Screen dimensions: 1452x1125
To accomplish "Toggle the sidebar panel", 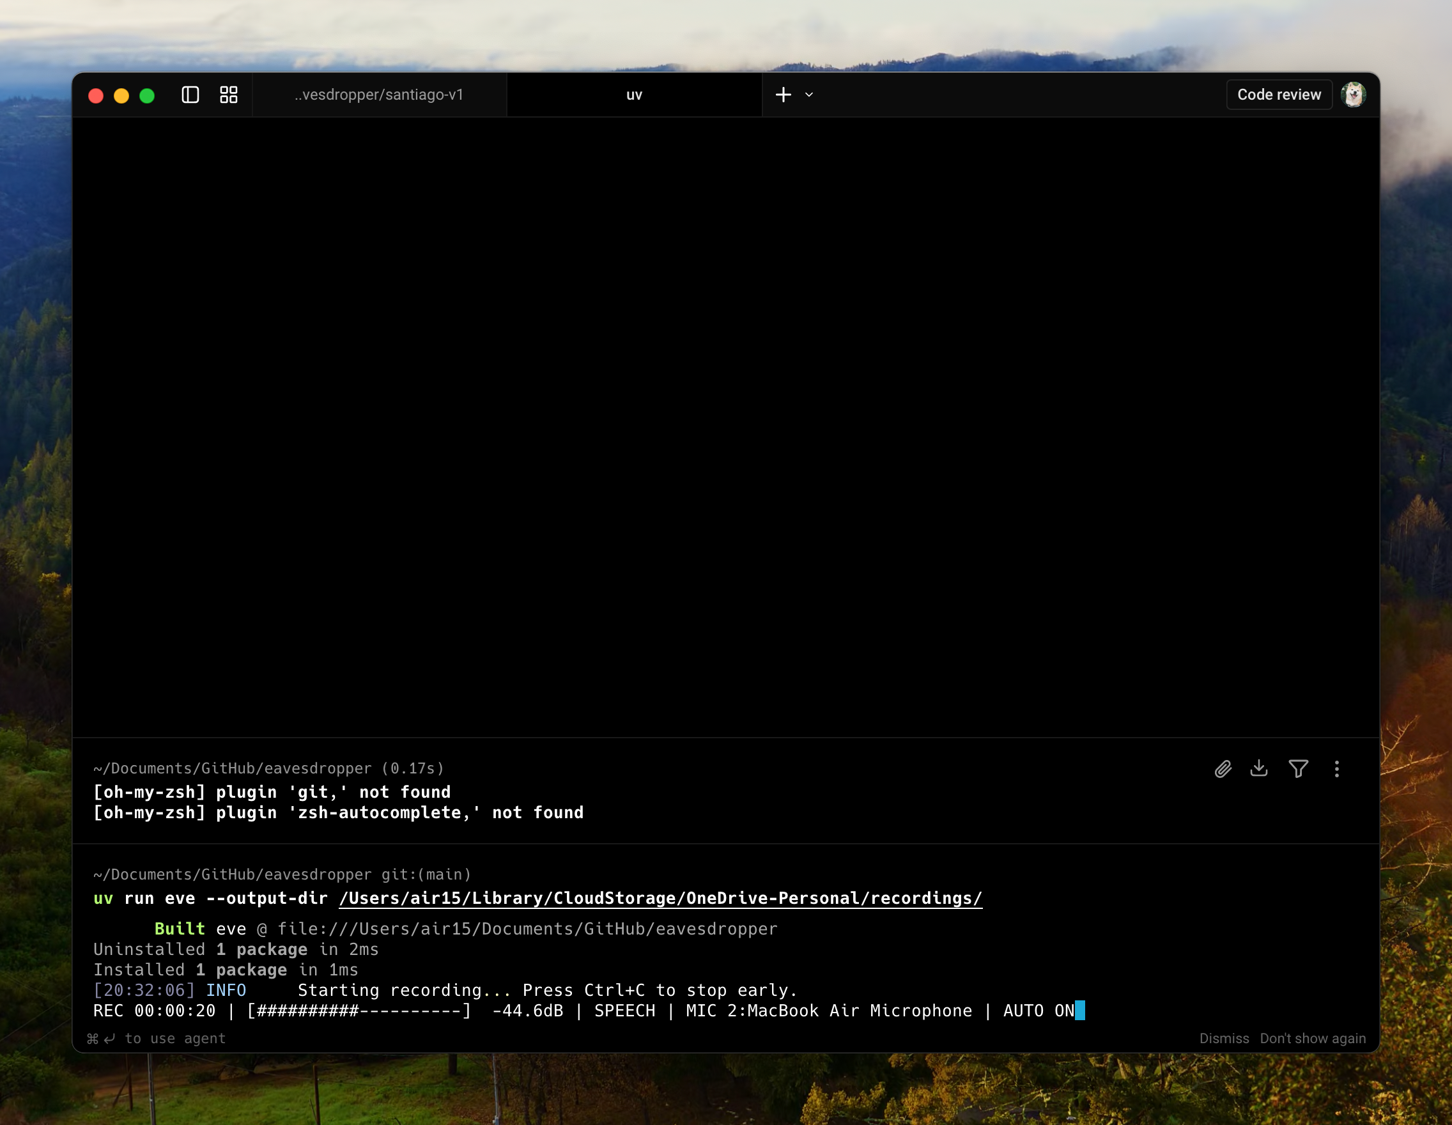I will pos(191,95).
